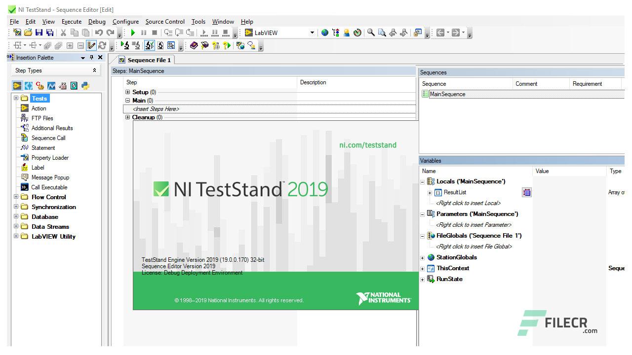Open the Source Control menu
The width and height of the screenshot is (632, 355).
coord(165,22)
